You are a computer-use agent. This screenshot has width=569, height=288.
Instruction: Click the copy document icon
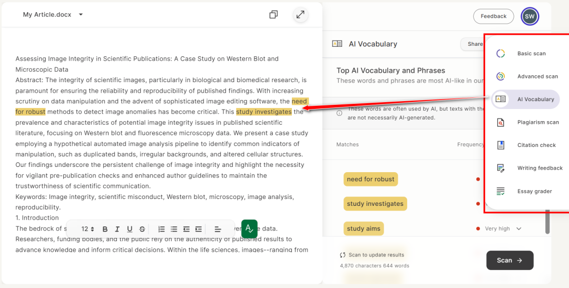tap(273, 15)
